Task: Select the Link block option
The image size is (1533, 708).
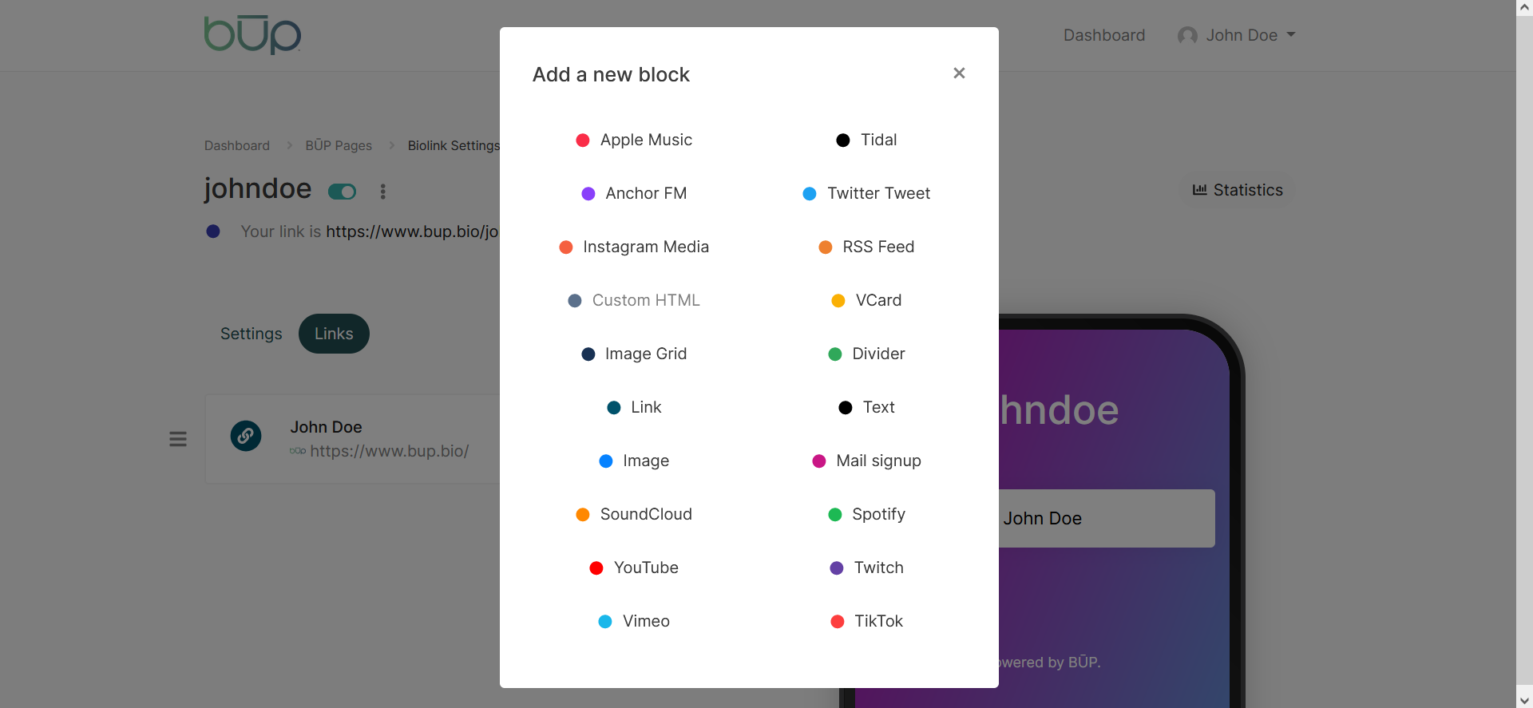Action: click(x=634, y=407)
